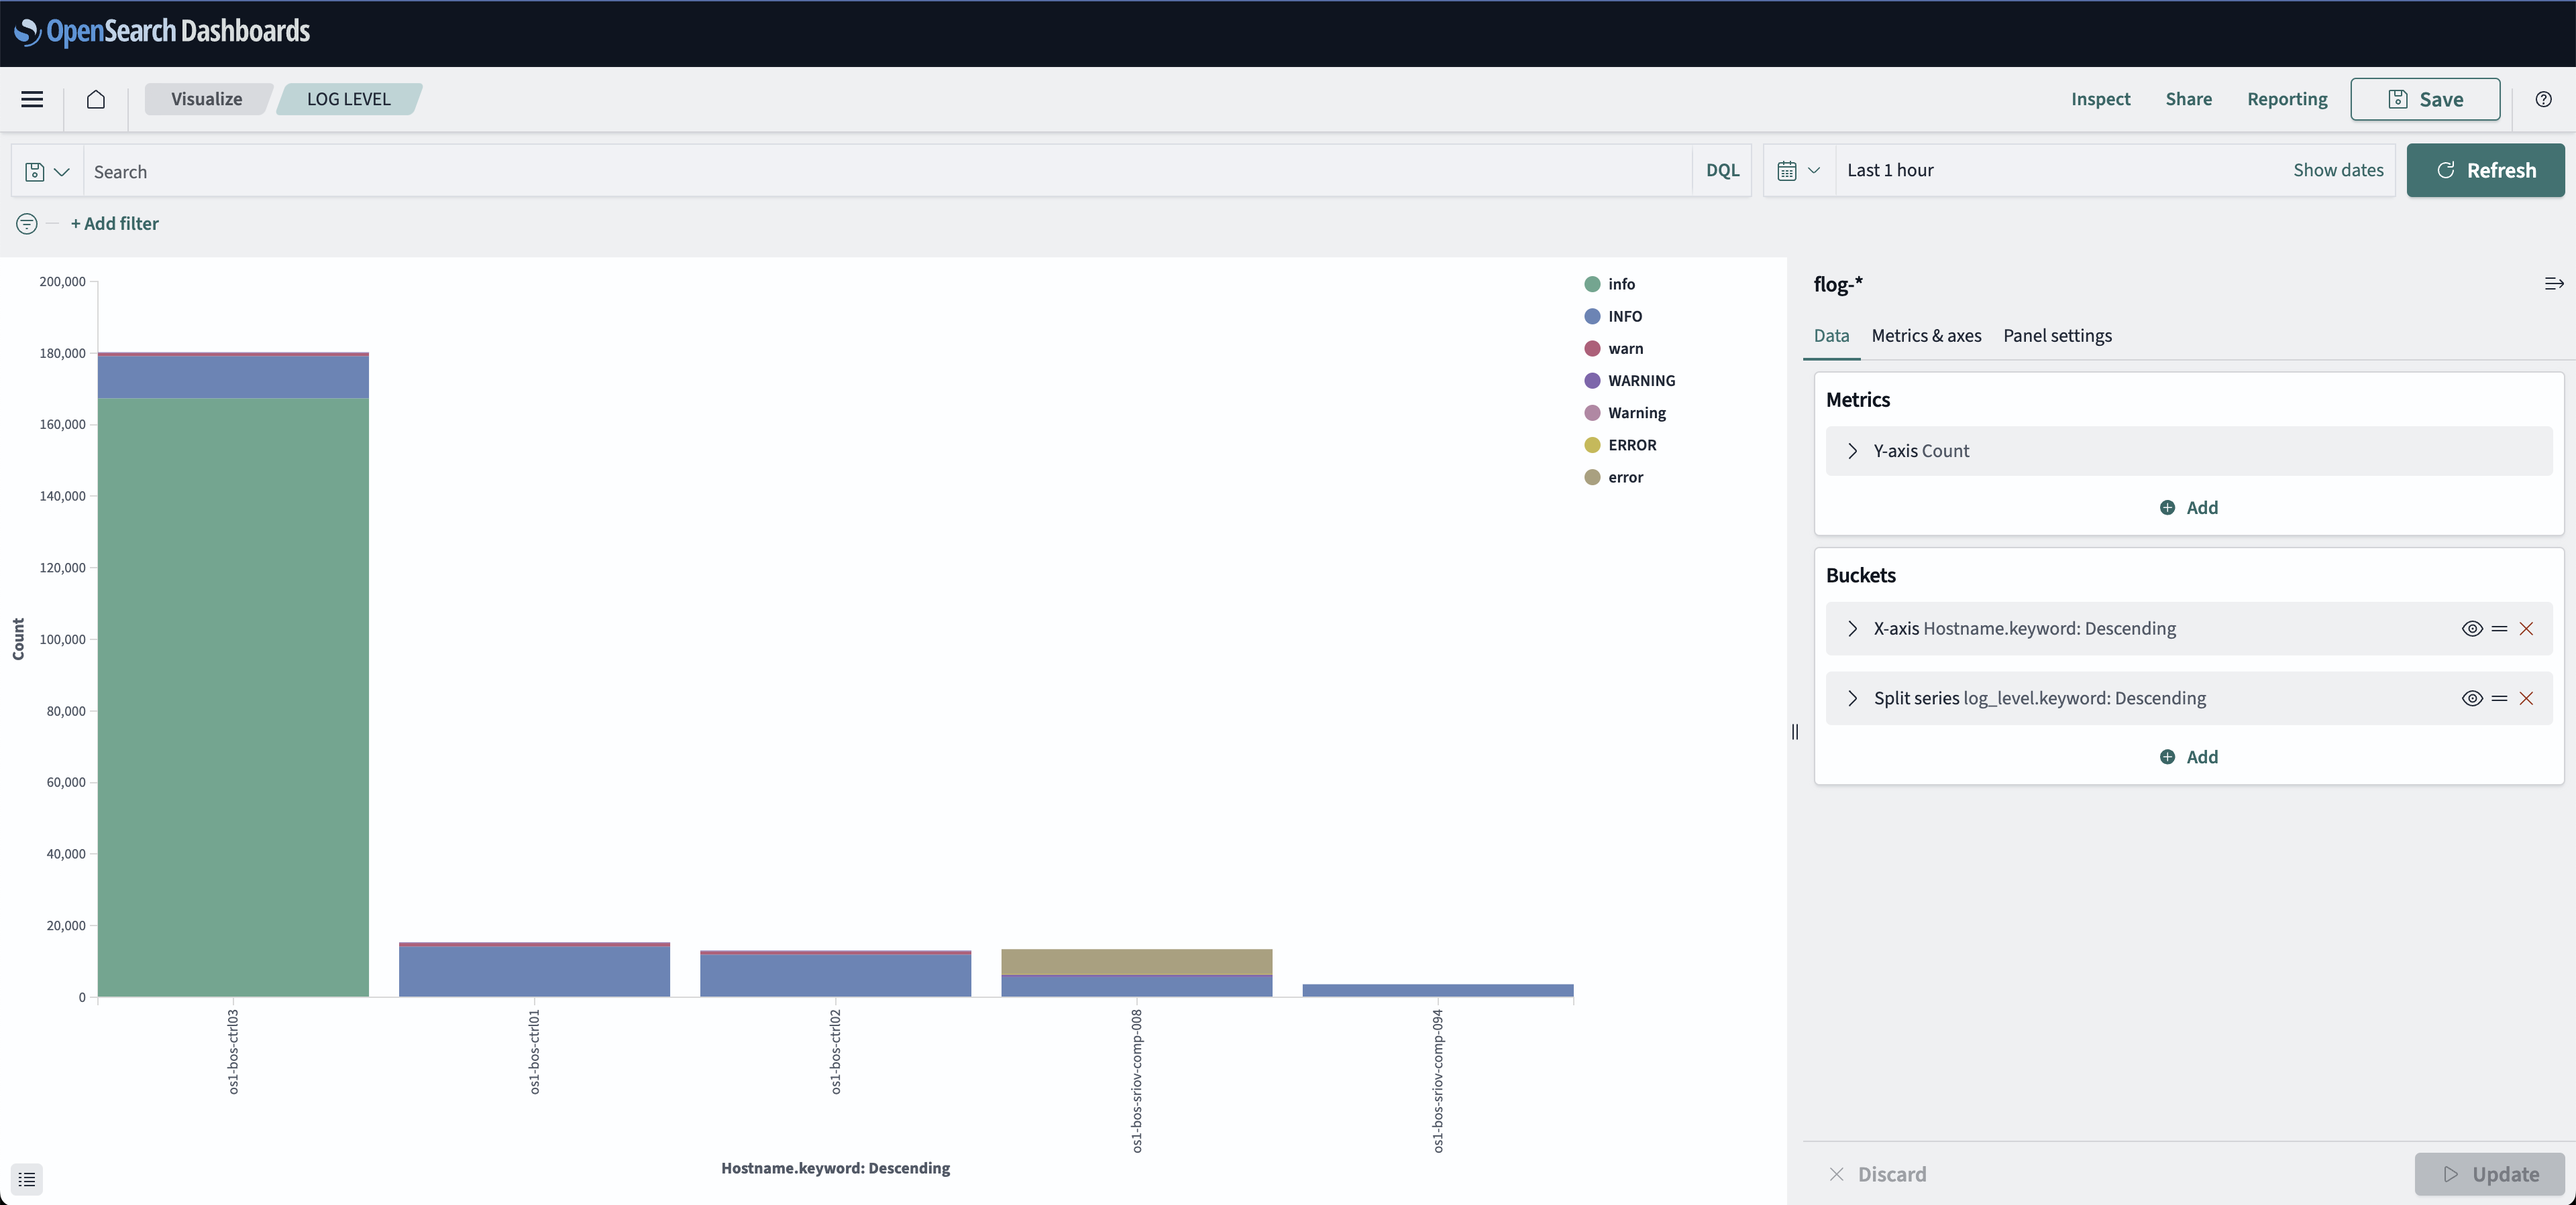
Task: Grab X-axis bucket reorder handle
Action: coord(2500,629)
